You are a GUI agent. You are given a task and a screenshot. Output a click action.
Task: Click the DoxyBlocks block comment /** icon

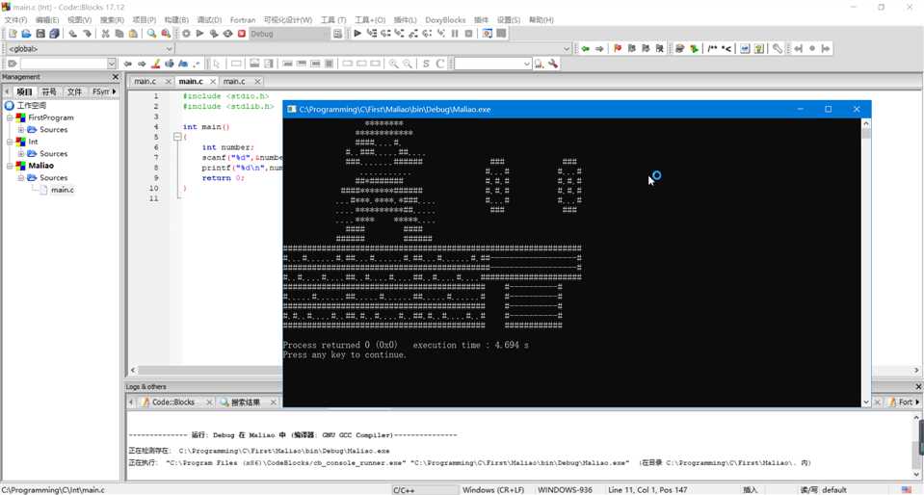pyautogui.click(x=712, y=48)
